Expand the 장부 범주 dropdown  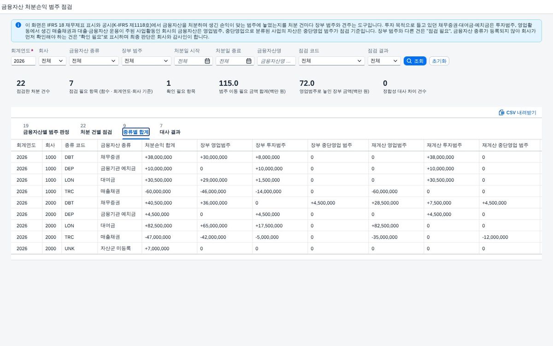147,61
